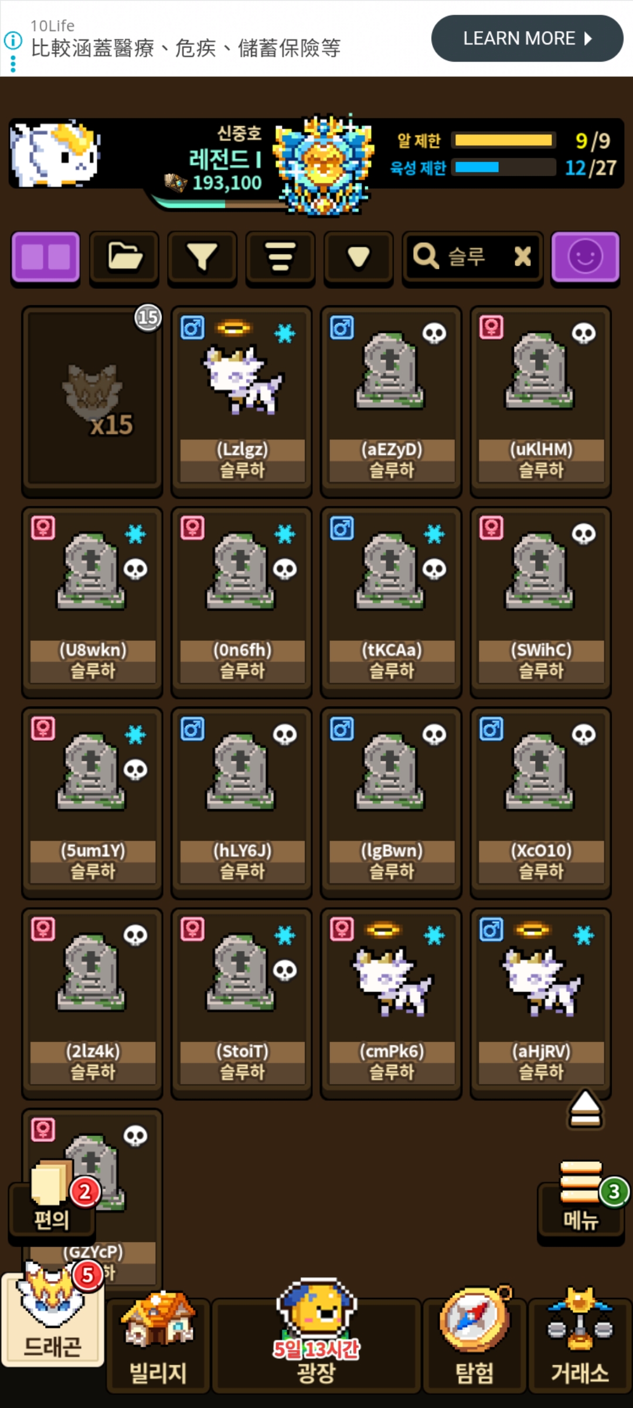
Task: Toggle the heart favorites filter
Action: [358, 258]
